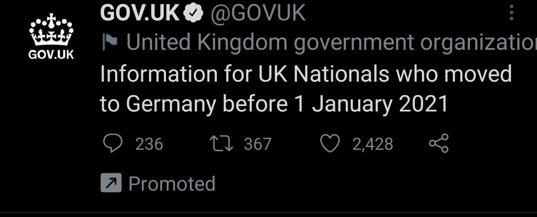The width and height of the screenshot is (537, 217).
Task: Open the GOV.UK crown profile avatar
Action: tap(51, 36)
